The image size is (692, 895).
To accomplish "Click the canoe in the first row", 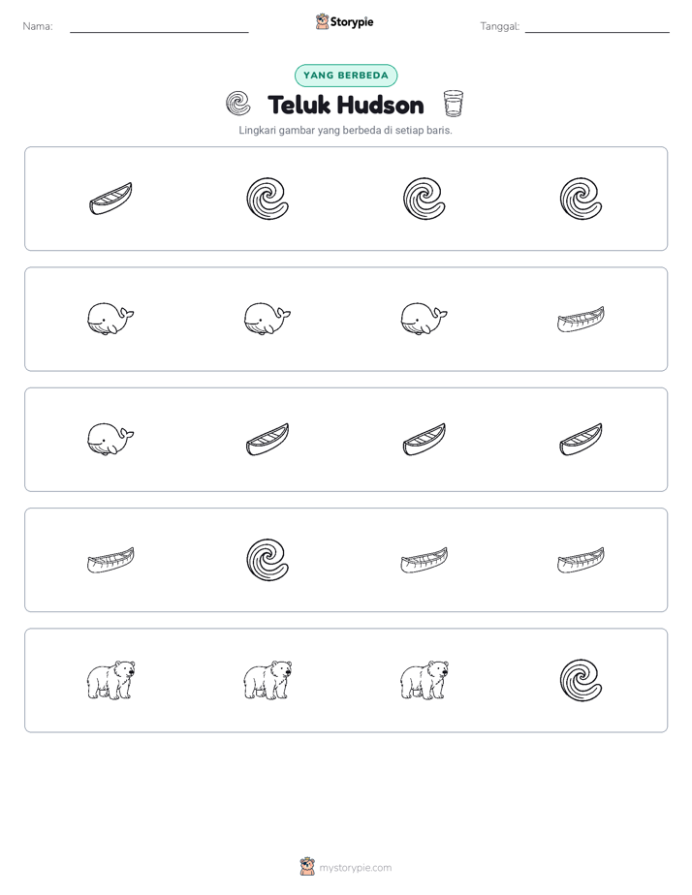I will coord(110,199).
